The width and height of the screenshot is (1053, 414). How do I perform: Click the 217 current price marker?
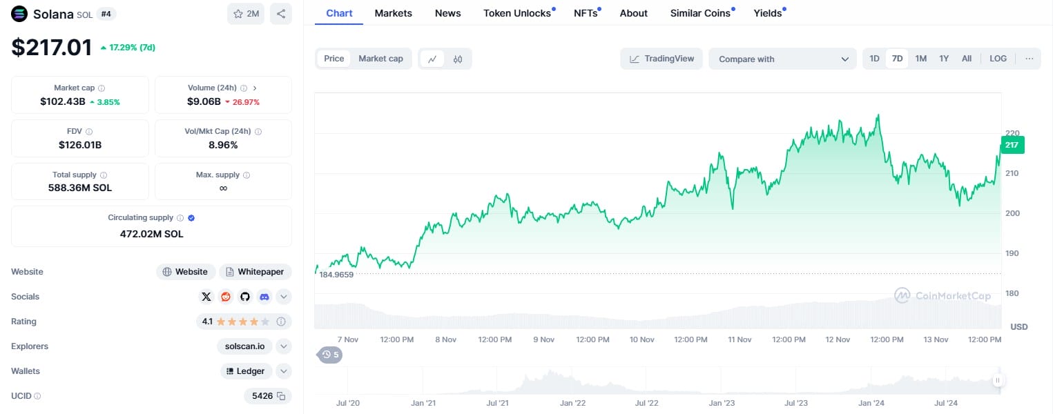pyautogui.click(x=1012, y=145)
